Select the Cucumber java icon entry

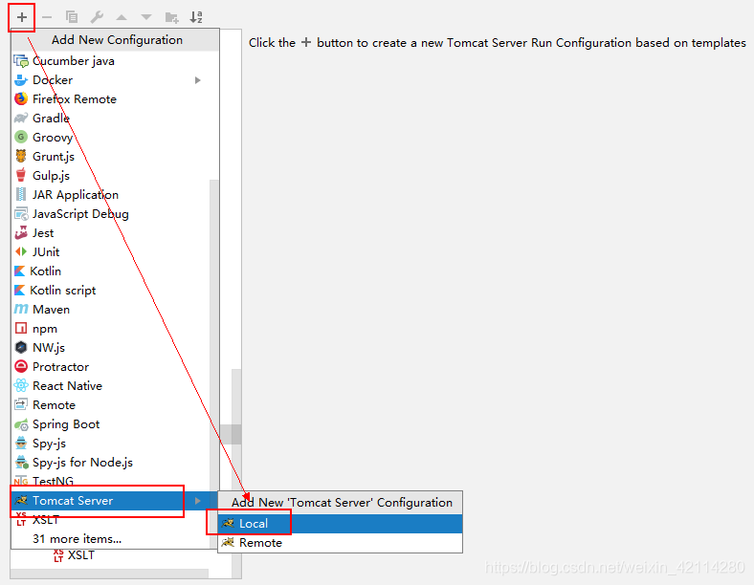[21, 61]
